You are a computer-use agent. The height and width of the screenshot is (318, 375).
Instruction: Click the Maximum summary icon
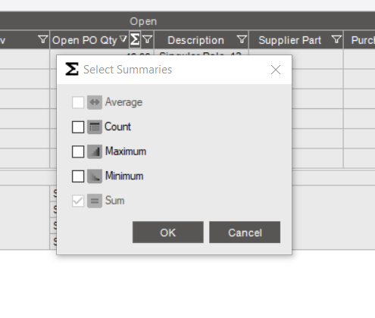95,151
